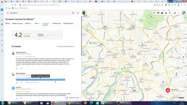Open the Windows Start button
Screen dimensions: 187x105
[3, 103]
